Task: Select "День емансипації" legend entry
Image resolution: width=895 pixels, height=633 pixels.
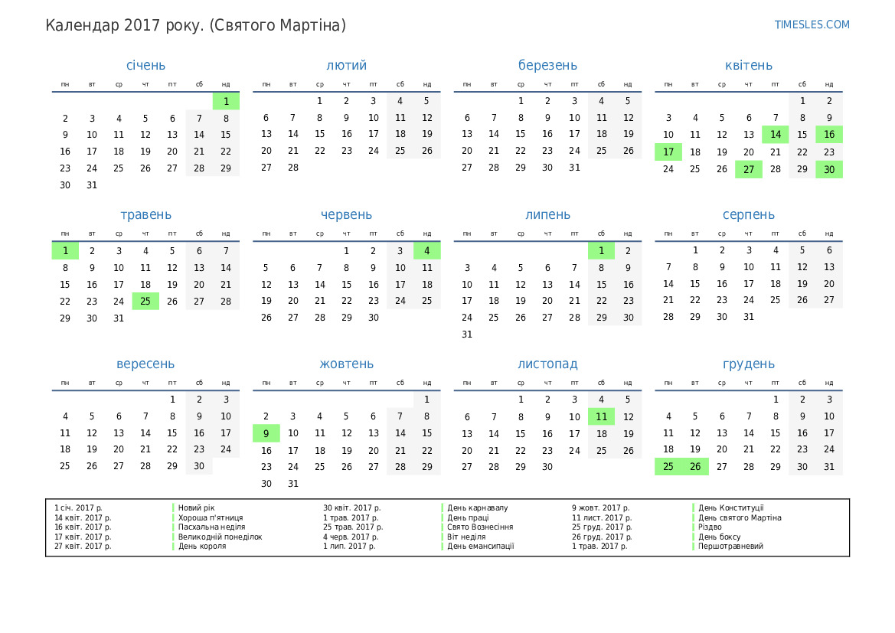Action: (x=481, y=547)
